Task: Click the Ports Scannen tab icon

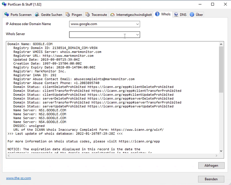Action: (x=6, y=14)
